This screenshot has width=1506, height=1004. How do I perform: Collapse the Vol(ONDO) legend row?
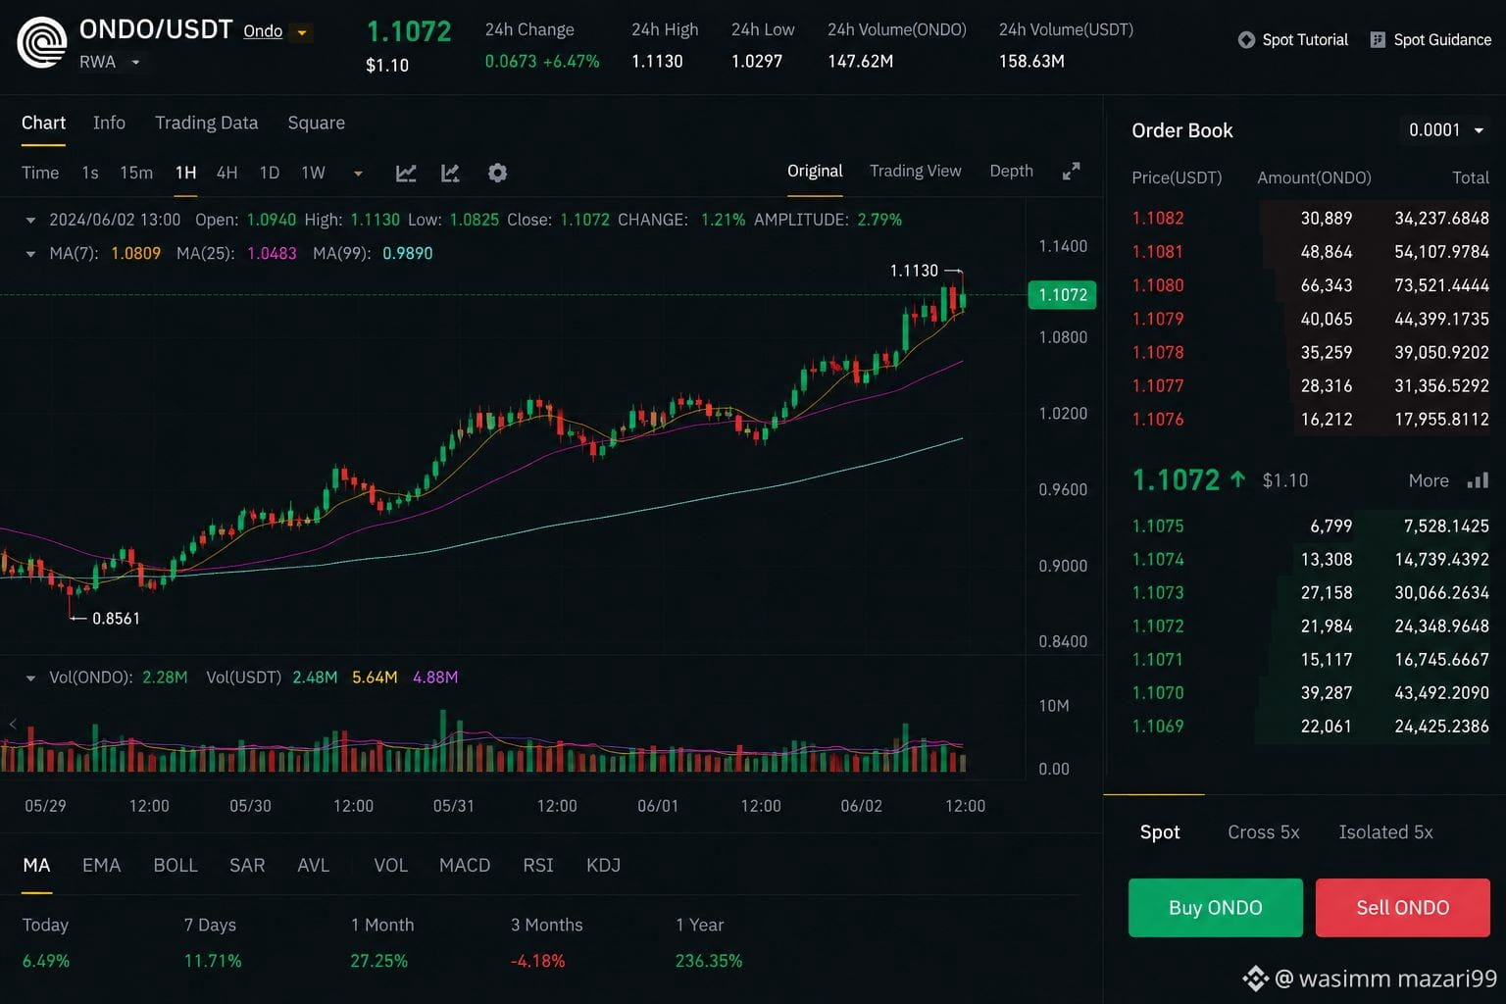tap(30, 678)
